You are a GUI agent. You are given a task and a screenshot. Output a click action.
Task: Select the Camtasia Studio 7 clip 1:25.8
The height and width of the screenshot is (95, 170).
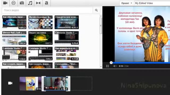coord(67,38)
